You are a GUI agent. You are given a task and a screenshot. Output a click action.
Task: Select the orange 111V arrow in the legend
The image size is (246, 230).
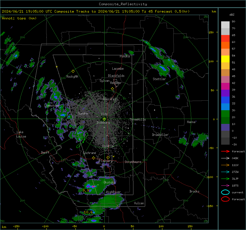(225, 165)
